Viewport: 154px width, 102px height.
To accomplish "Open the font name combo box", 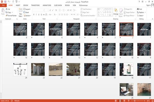I will (x=38, y=10).
